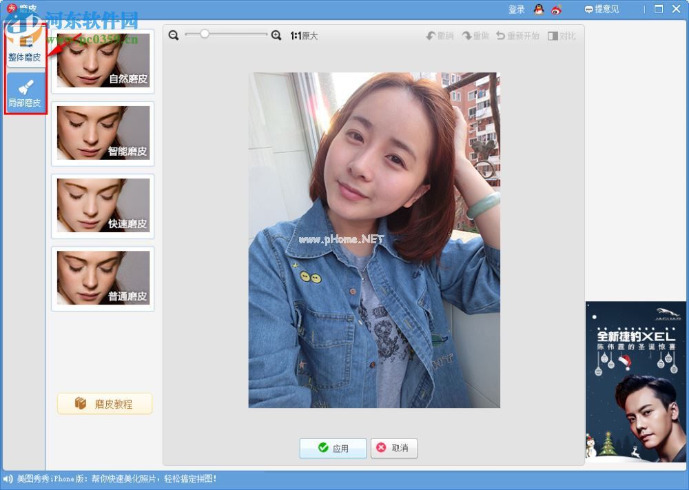This screenshot has height=490, width=689.
Task: Pick the 普通磨皮 preset thumbnail
Action: click(103, 278)
